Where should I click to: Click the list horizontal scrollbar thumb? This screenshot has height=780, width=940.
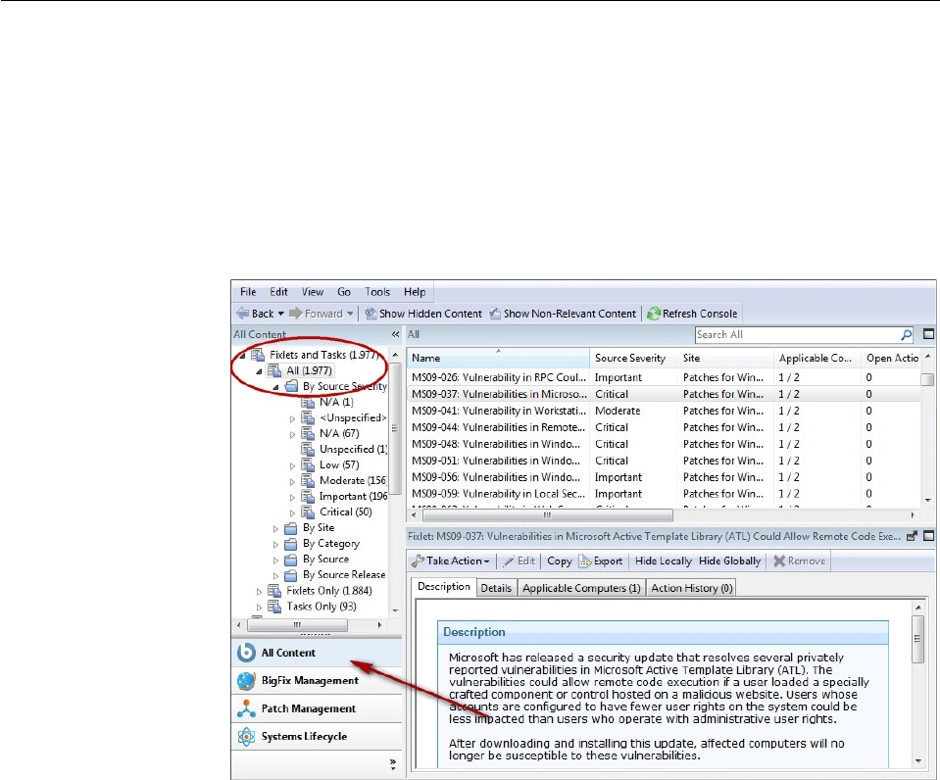[x=547, y=515]
